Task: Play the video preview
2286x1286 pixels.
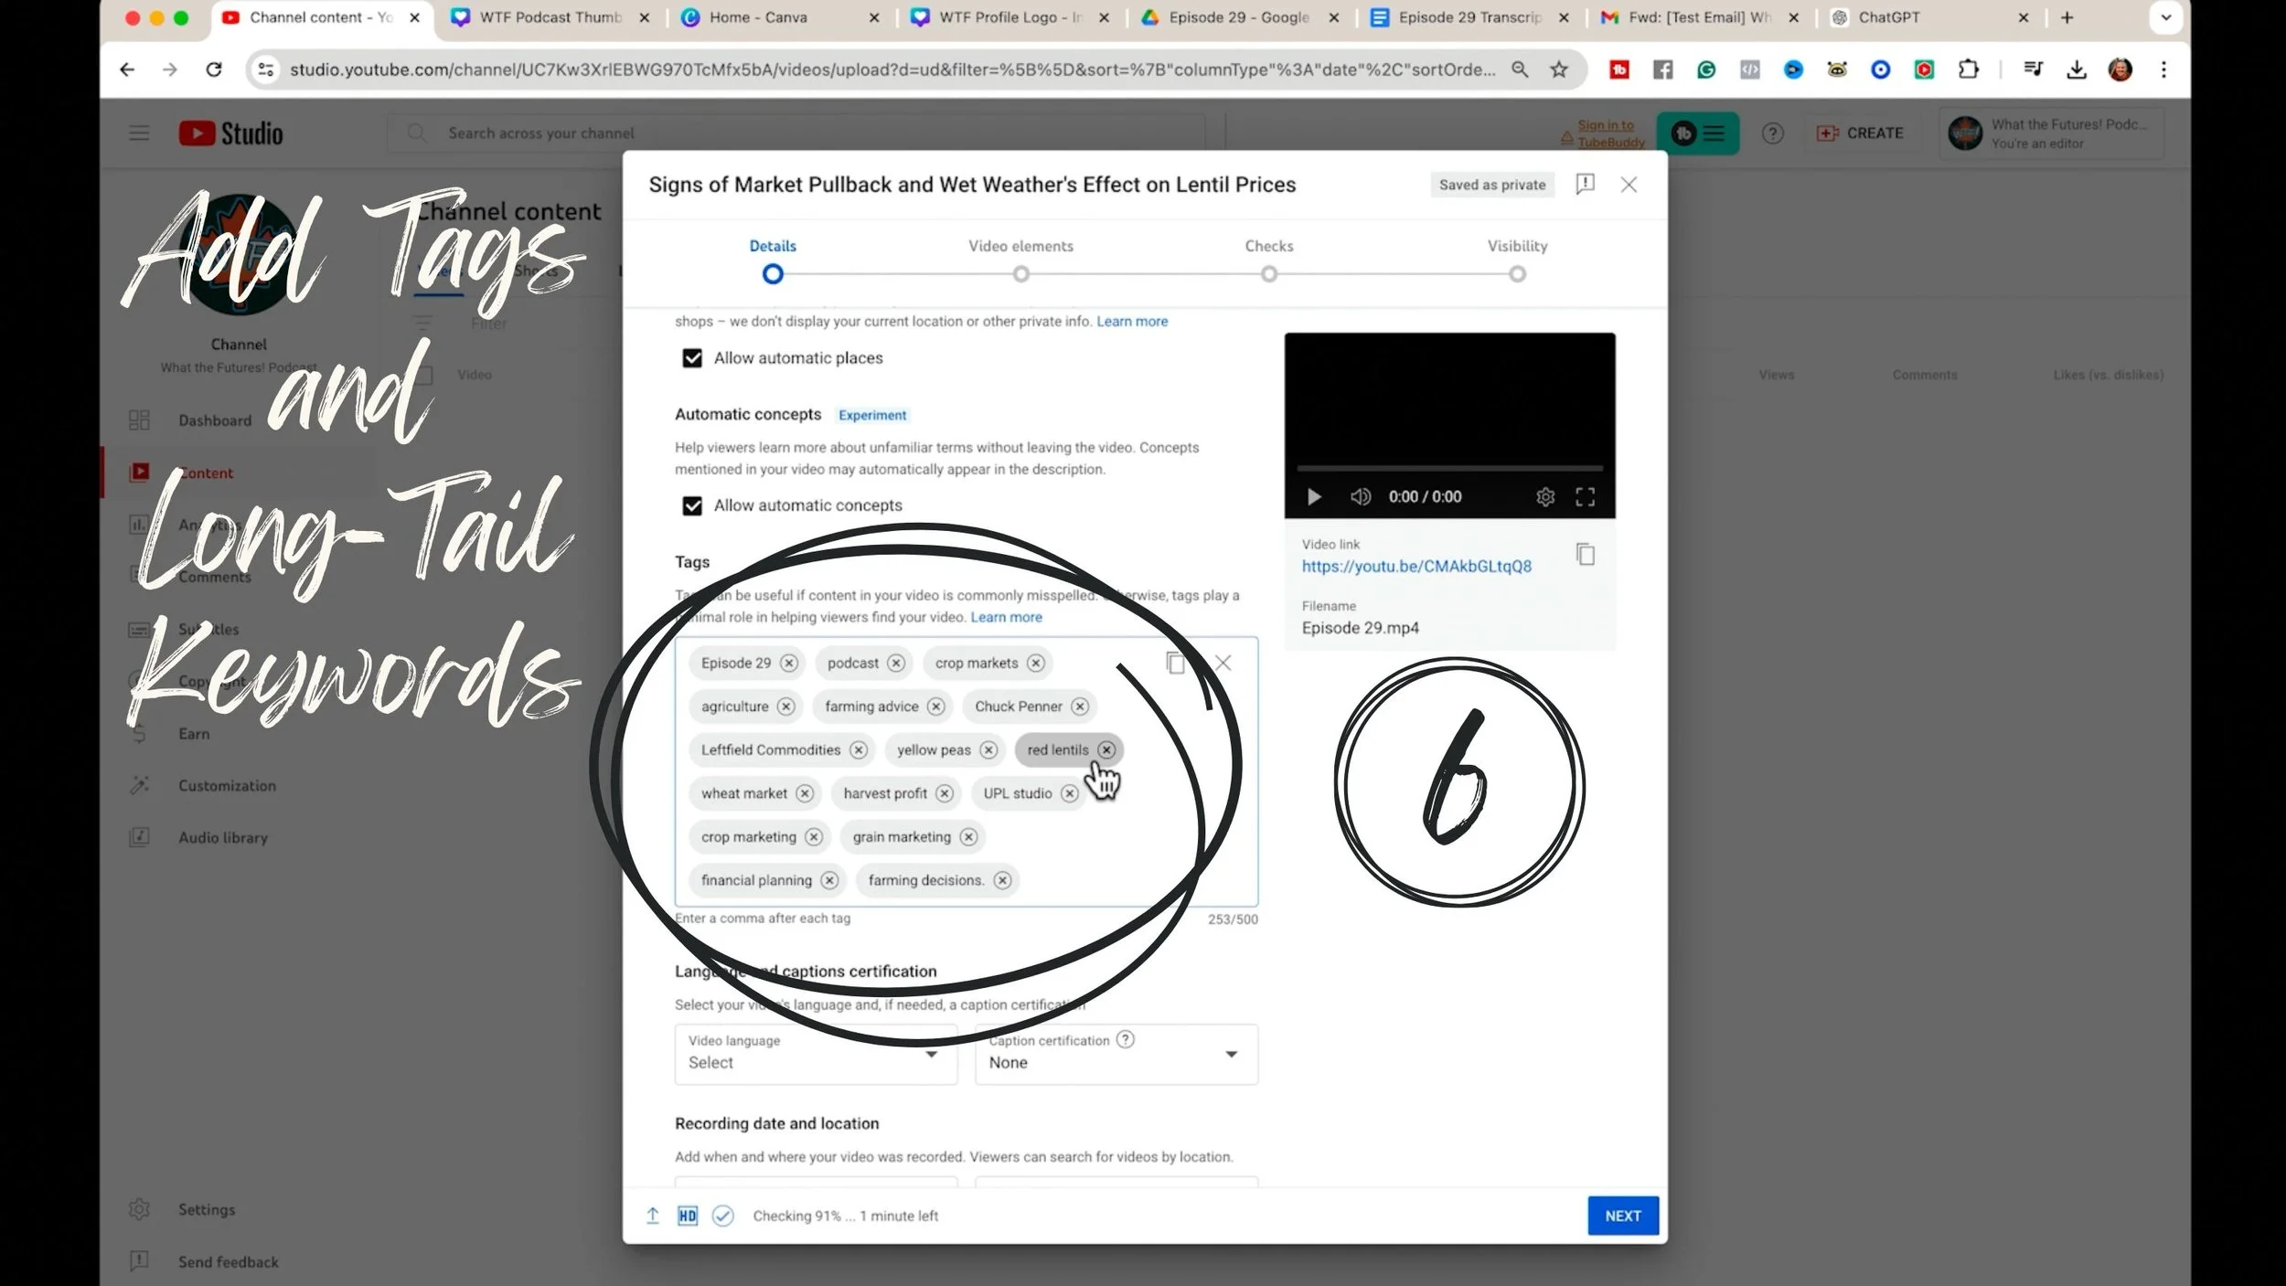Action: 1314,496
